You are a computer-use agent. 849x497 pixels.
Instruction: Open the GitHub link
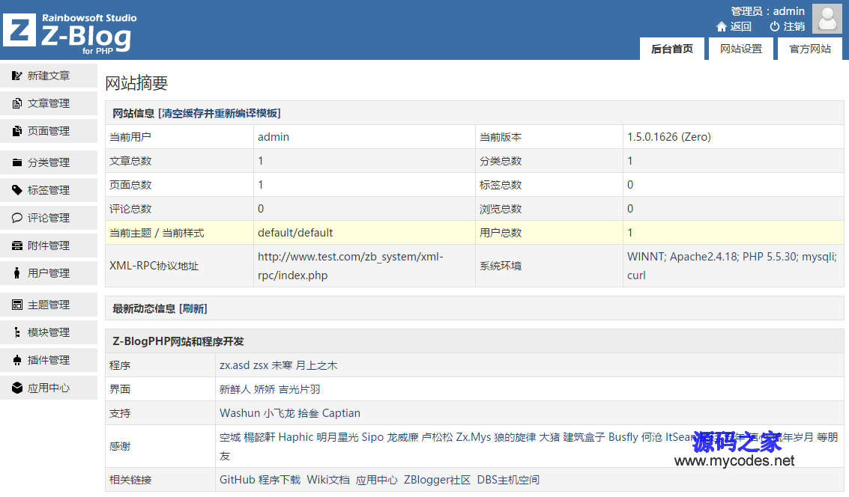coord(237,480)
